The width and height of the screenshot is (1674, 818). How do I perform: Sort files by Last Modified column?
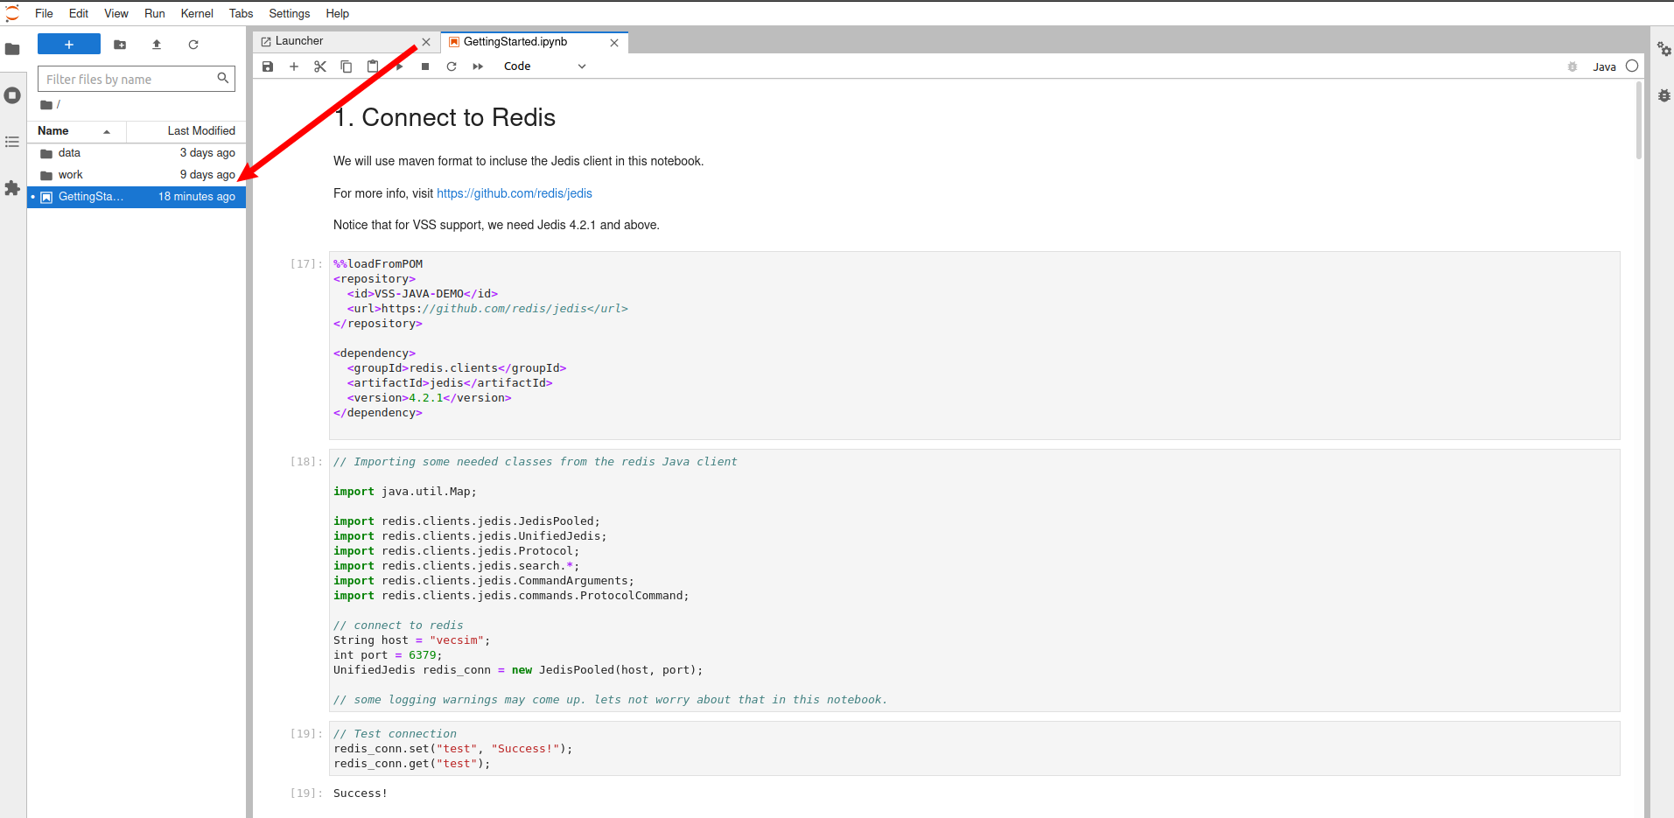(186, 131)
